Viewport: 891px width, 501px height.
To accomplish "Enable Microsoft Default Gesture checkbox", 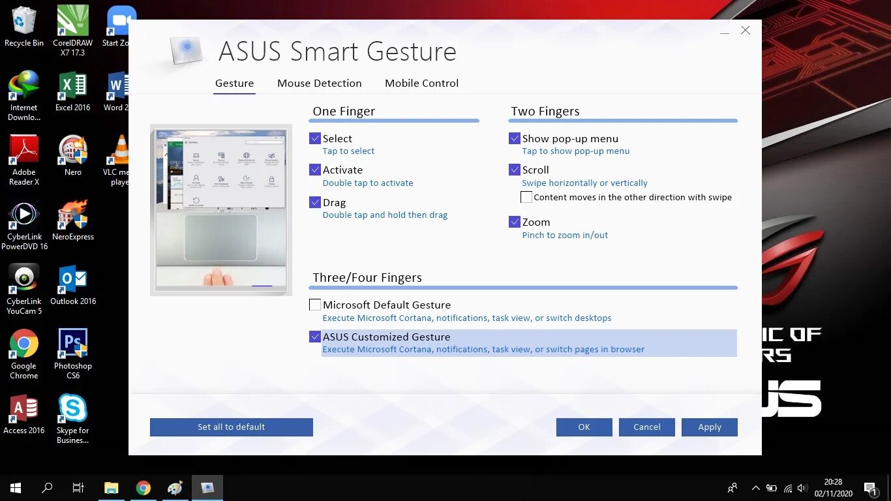I will tap(315, 305).
